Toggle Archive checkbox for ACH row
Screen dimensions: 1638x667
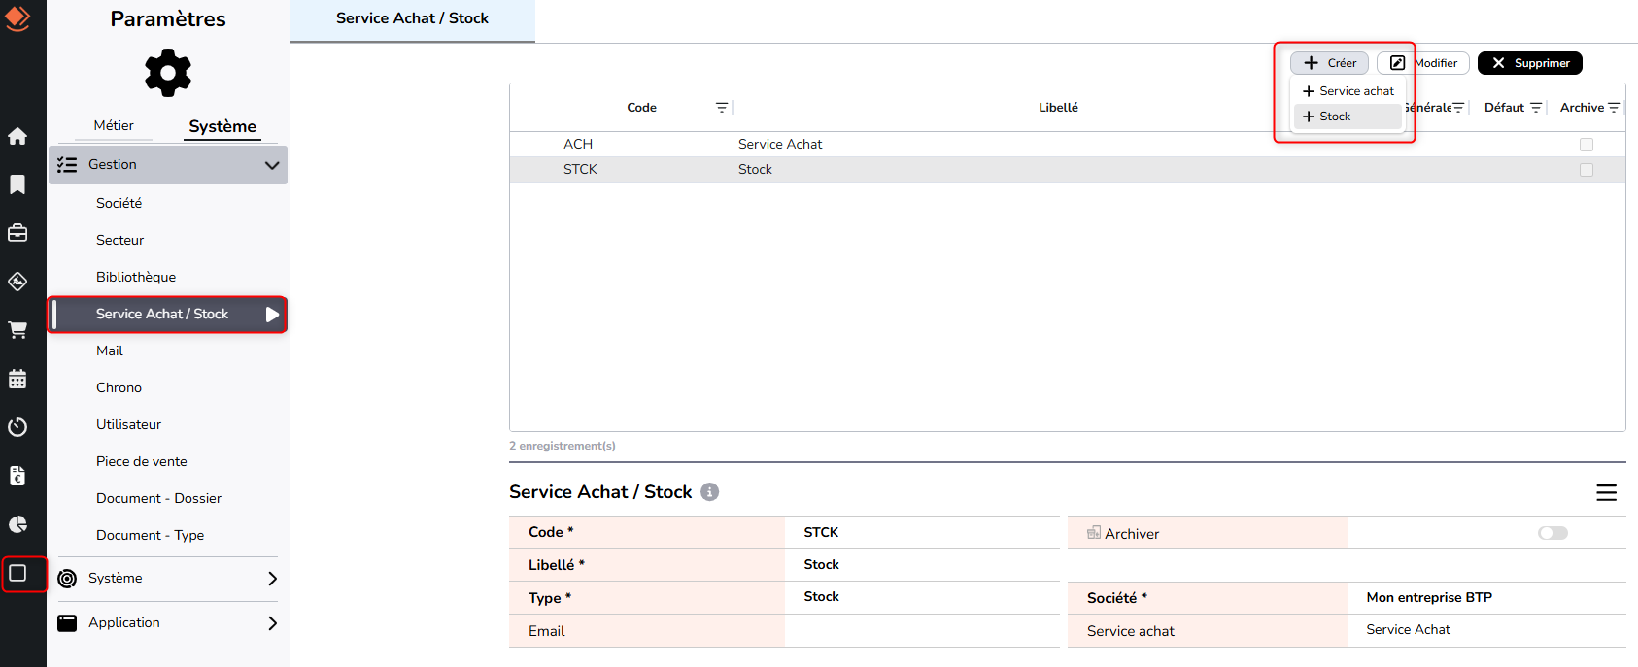click(1587, 145)
